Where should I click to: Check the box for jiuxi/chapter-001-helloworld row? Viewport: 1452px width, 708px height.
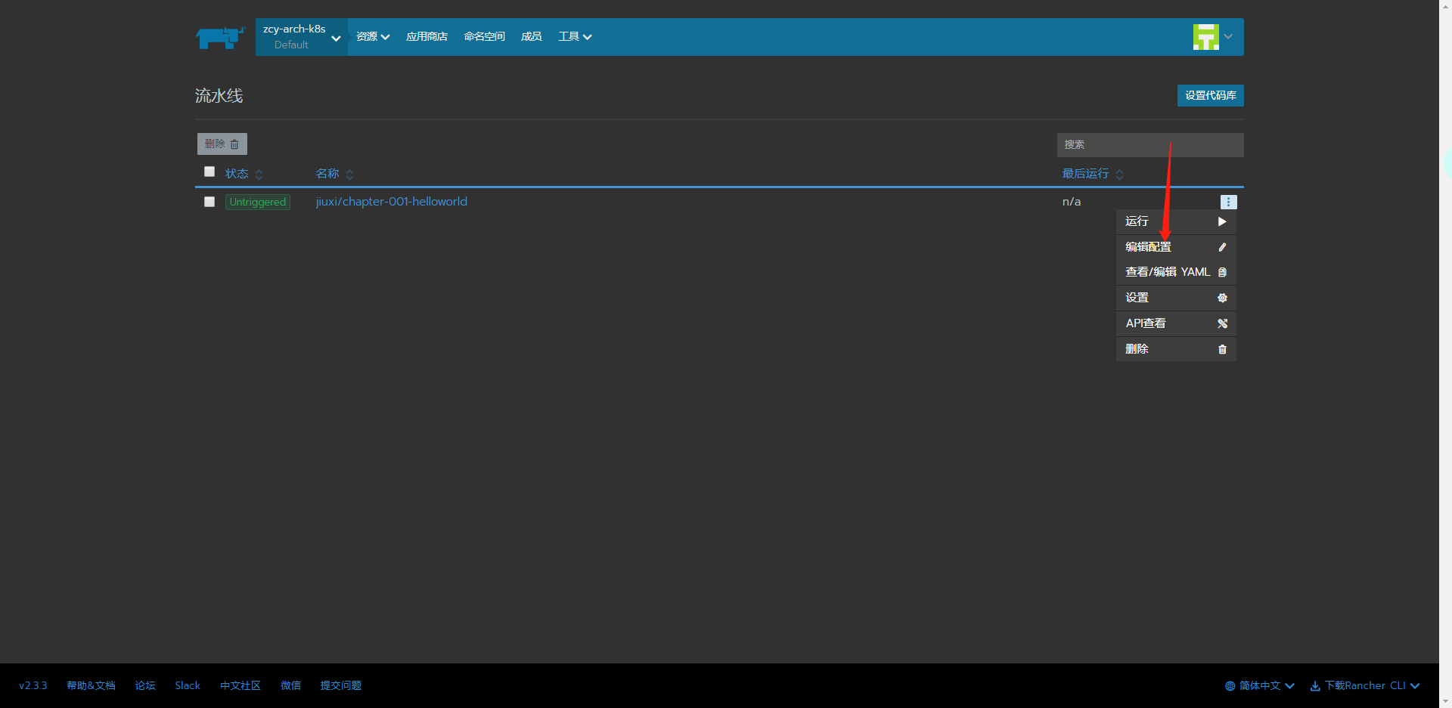coord(209,202)
